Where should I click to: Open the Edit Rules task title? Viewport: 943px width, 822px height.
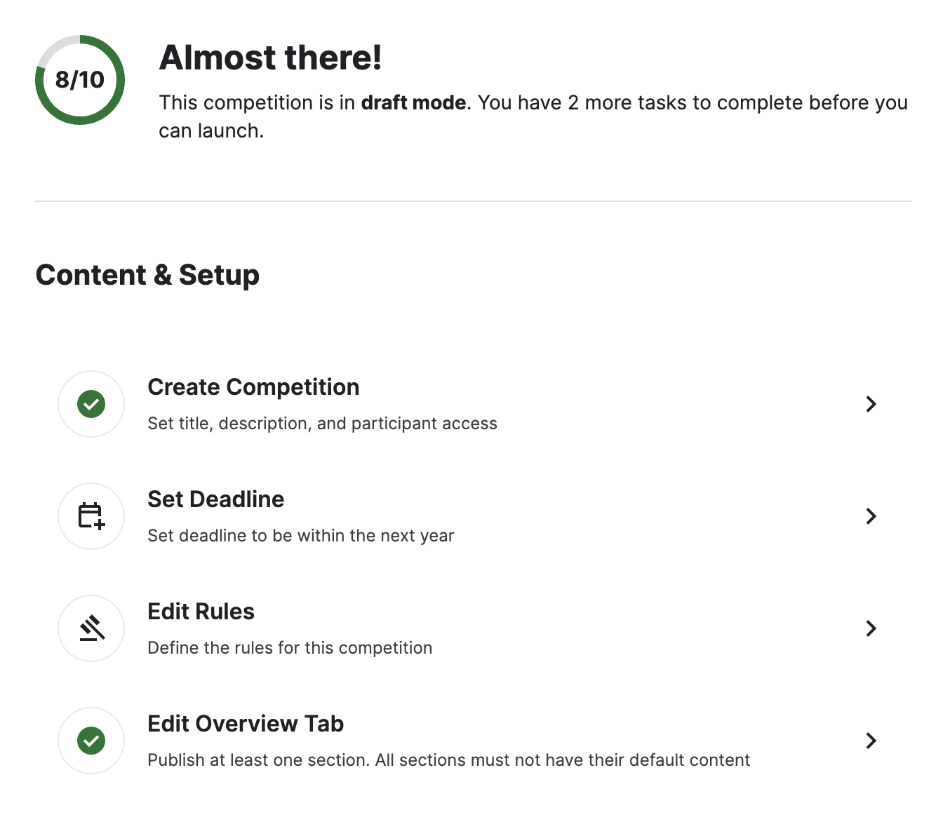point(201,612)
